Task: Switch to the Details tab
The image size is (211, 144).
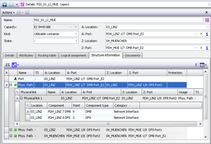Action: 10,56
